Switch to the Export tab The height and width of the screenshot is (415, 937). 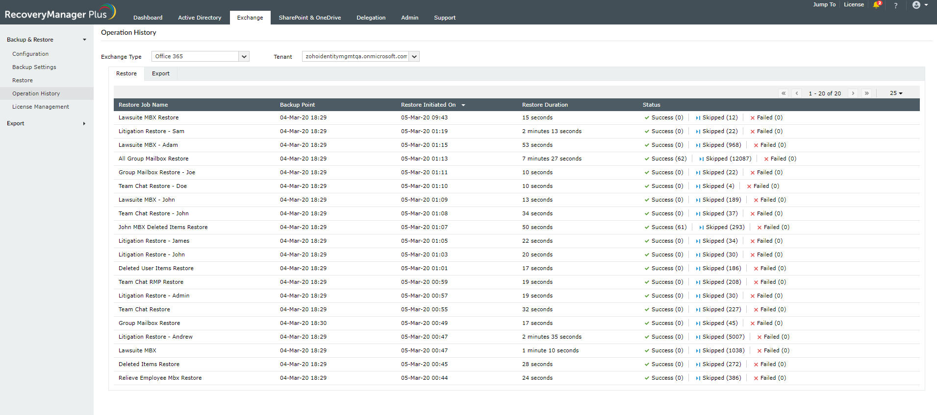click(160, 73)
